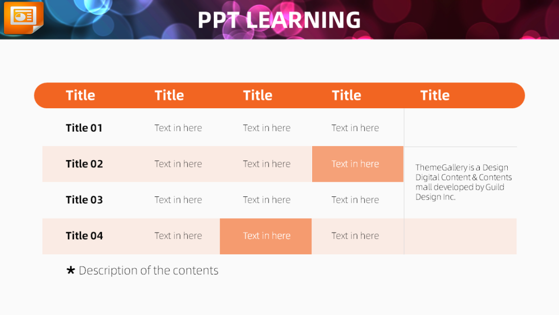The height and width of the screenshot is (315, 559).
Task: Click the first Title column header
Action: [81, 95]
